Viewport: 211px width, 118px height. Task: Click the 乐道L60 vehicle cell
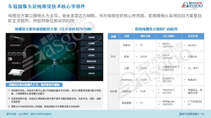(193, 57)
